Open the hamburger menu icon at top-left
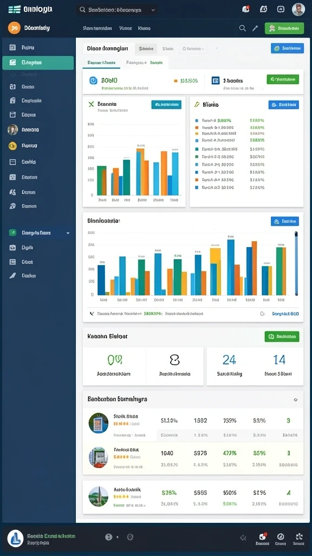 (x=14, y=9)
